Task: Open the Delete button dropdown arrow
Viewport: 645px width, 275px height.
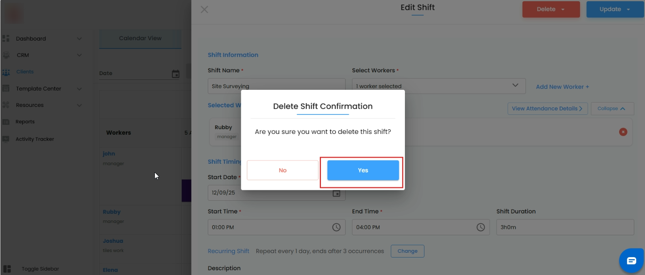Action: click(563, 10)
